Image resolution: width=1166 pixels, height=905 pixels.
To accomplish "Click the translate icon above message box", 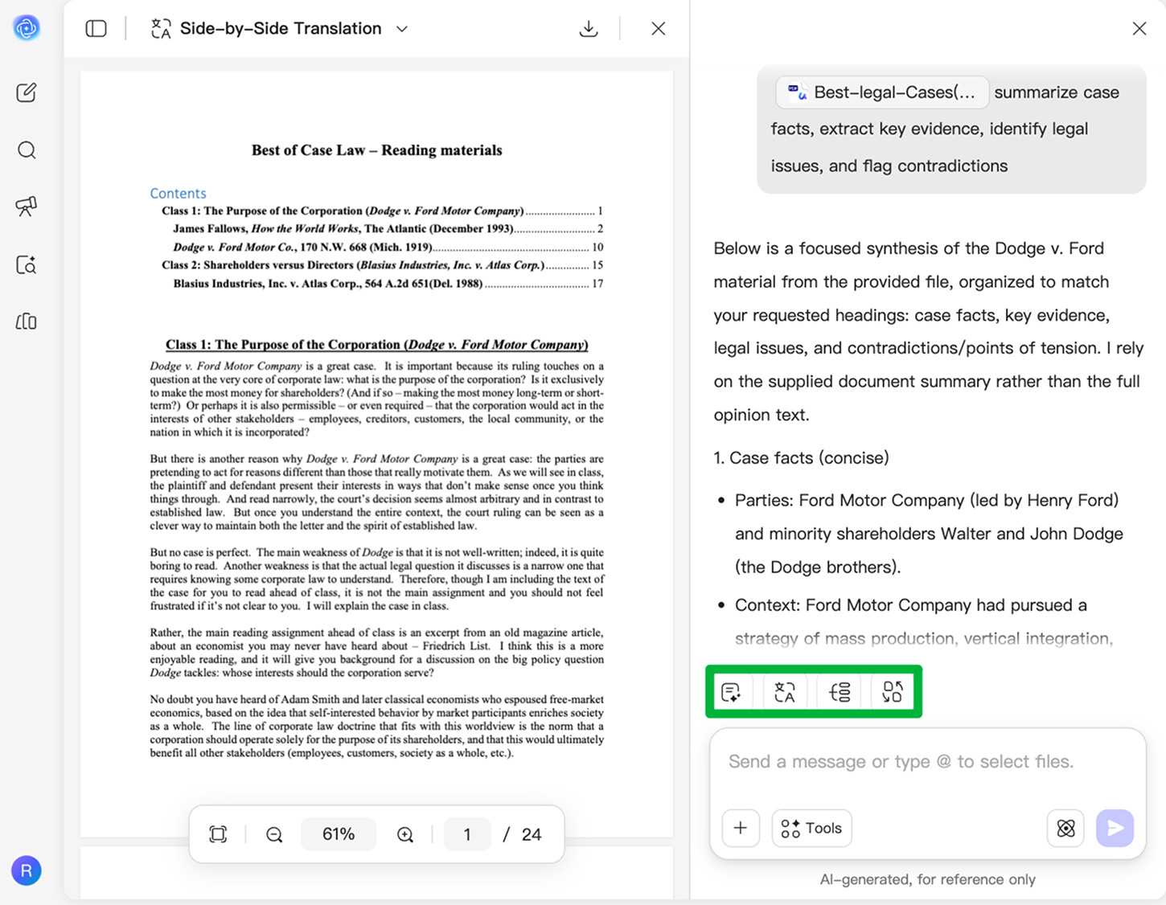I will 785,692.
